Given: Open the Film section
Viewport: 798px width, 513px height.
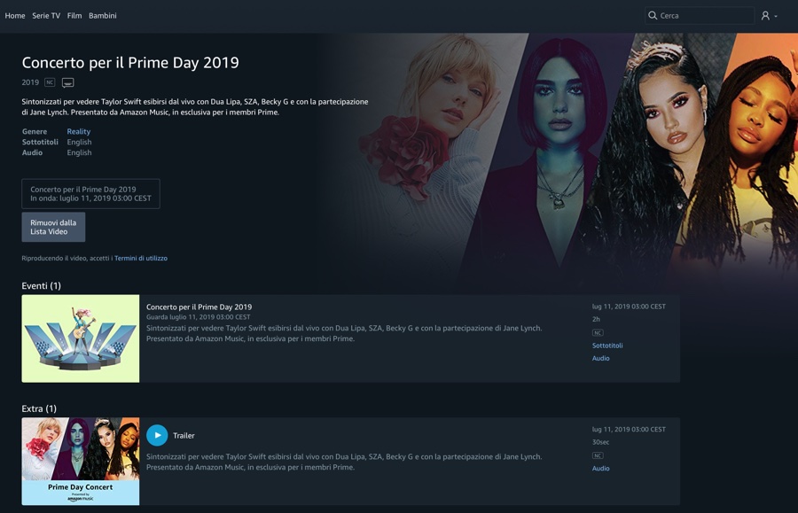Looking at the screenshot, I should pos(74,16).
